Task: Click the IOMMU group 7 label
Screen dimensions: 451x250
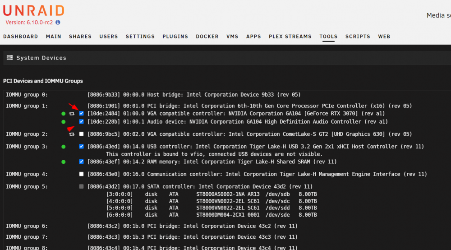Action: (x=27, y=237)
